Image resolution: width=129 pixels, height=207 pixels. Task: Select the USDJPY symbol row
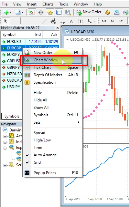[x=12, y=87]
